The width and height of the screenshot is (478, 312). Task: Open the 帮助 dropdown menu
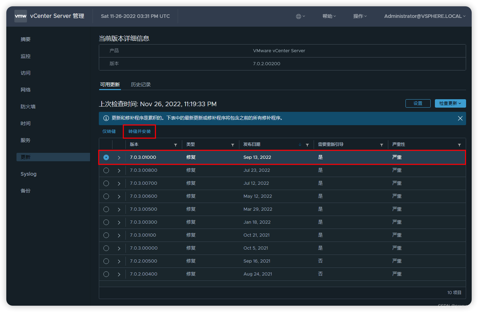329,16
